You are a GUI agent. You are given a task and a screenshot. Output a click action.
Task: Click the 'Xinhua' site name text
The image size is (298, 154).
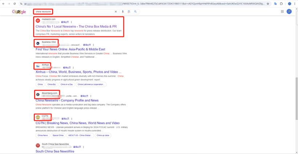45,64
